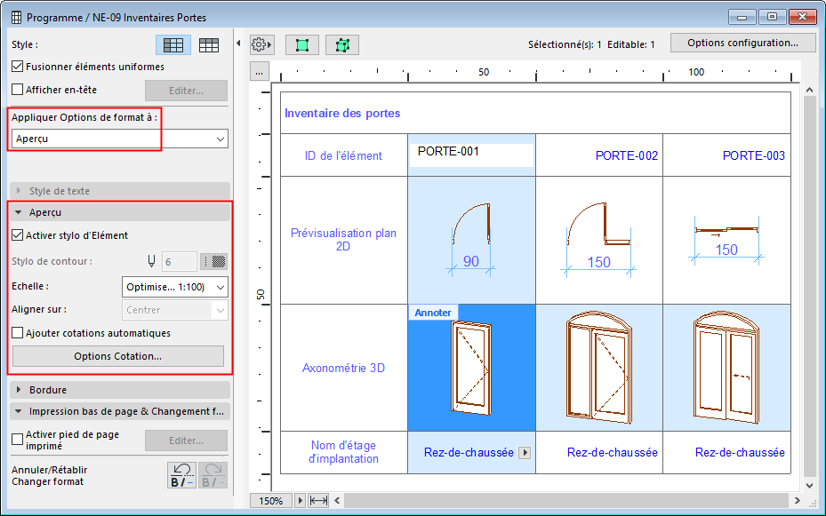Uncheck Fusionner éléments uniformes
The image size is (826, 516).
point(18,67)
